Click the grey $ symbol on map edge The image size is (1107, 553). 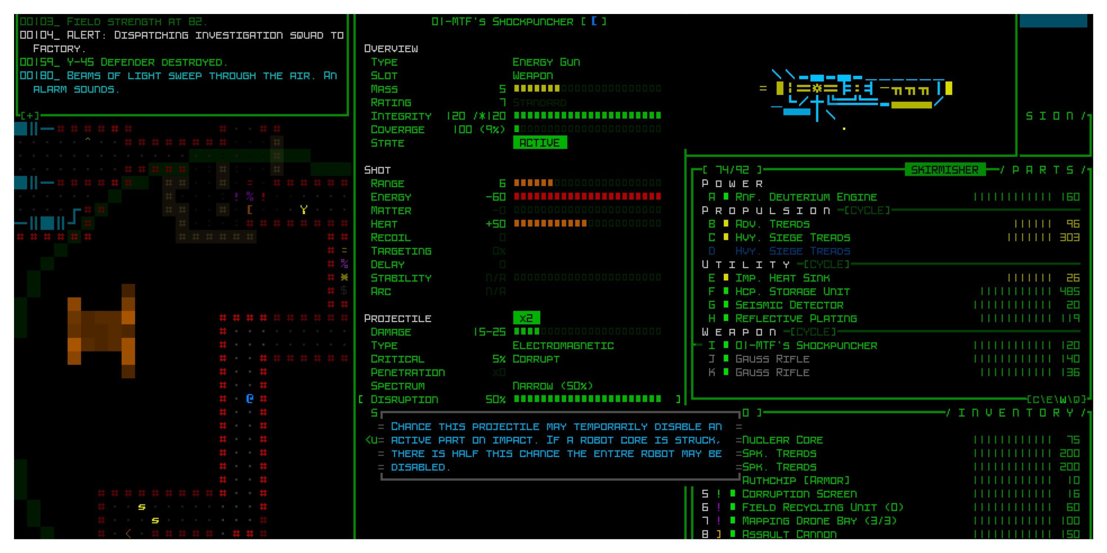[x=344, y=291]
